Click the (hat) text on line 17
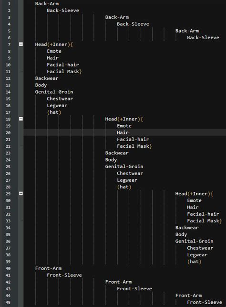 pyautogui.click(x=54, y=112)
